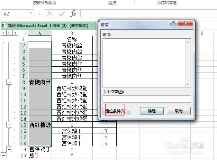Click the help question mark in 定位 dialog

tap(174, 23)
